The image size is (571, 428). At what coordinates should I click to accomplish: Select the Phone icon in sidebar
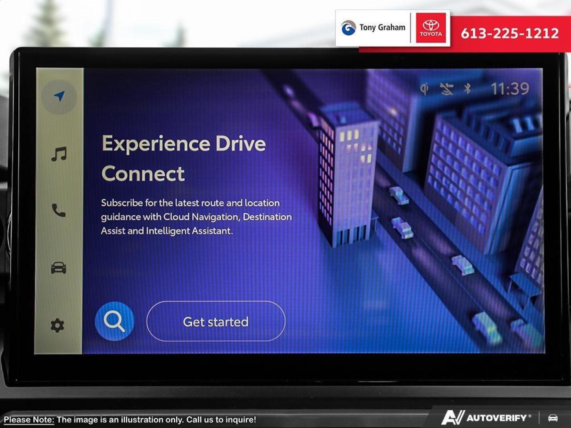point(58,210)
